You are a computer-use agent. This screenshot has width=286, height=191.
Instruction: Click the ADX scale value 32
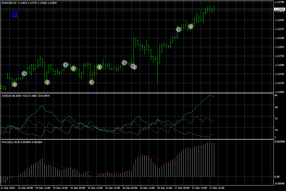coord(276,119)
